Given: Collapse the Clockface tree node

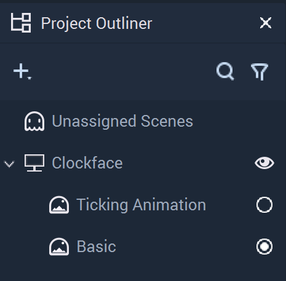Looking at the screenshot, I should tap(9, 164).
